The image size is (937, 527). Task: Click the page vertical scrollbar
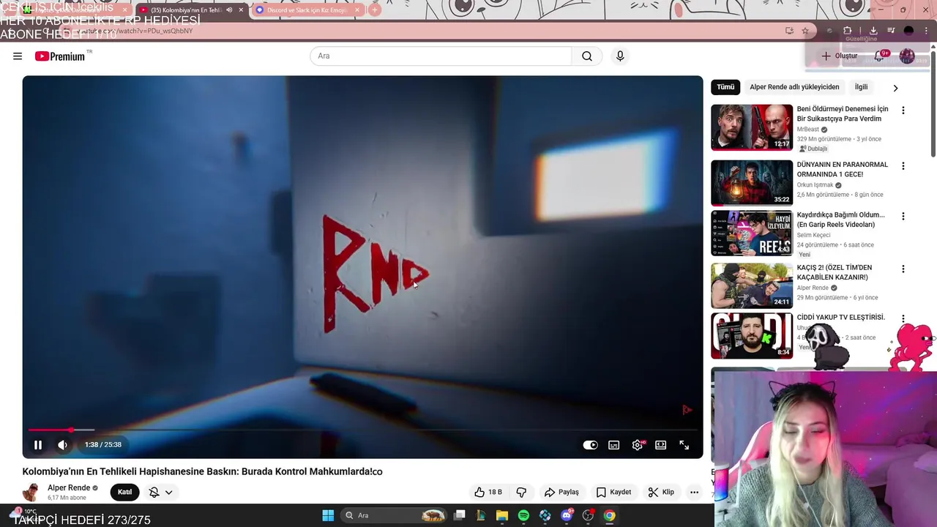(x=933, y=102)
